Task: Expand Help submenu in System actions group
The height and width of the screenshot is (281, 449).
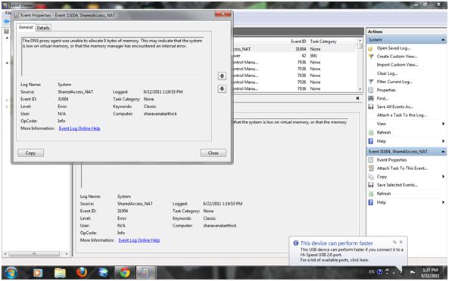Action: (x=443, y=141)
